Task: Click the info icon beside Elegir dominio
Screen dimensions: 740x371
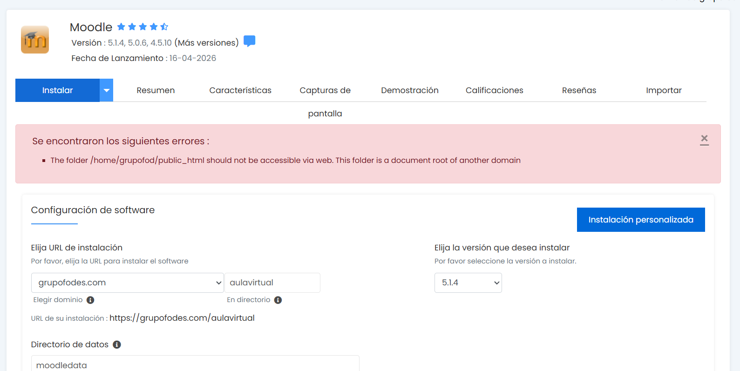Action: 90,300
